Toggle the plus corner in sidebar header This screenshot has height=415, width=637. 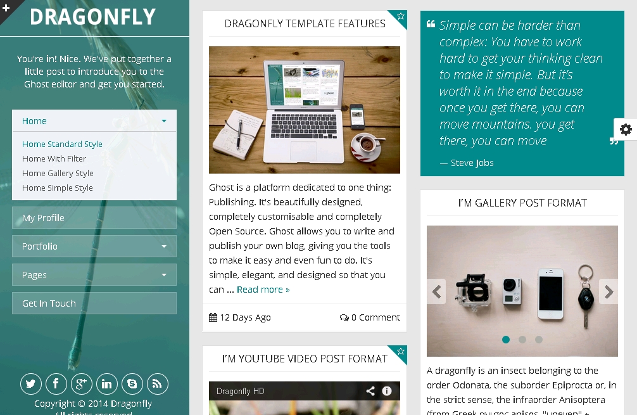(6, 8)
